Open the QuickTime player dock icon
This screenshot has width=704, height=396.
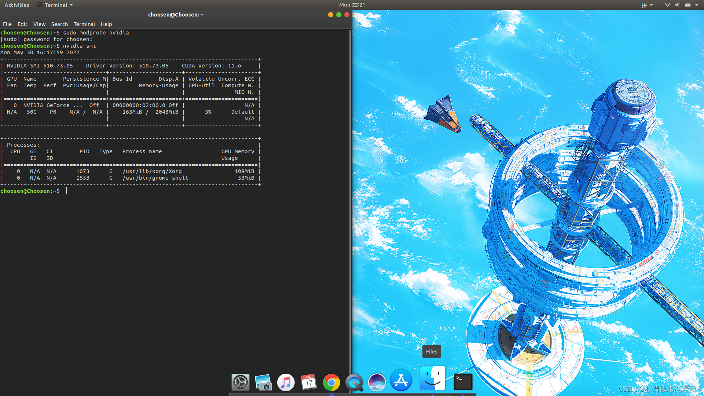point(354,382)
